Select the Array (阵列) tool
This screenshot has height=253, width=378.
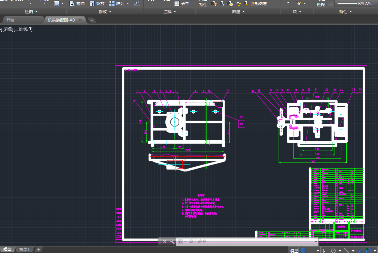click(117, 3)
